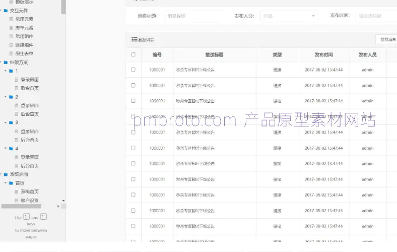
Task: Click the page icon beside 系统首页
Action: (x=16, y=192)
